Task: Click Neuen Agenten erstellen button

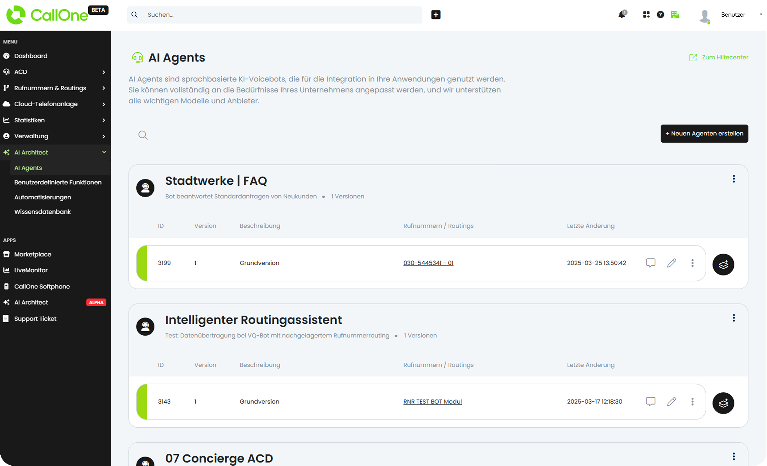Action: (x=704, y=133)
